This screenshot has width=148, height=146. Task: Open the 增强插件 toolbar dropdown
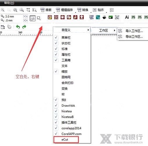[64, 10]
